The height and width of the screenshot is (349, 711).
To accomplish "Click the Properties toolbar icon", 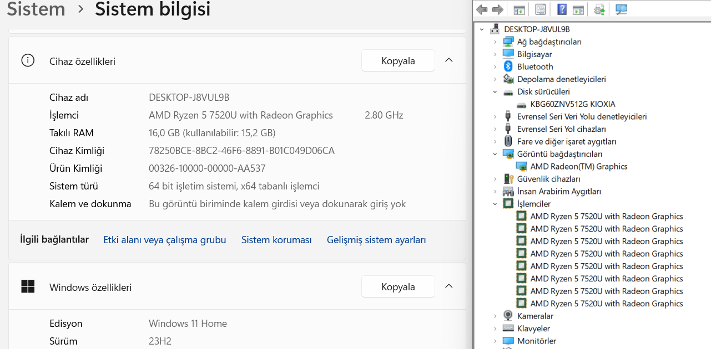I will (x=540, y=9).
